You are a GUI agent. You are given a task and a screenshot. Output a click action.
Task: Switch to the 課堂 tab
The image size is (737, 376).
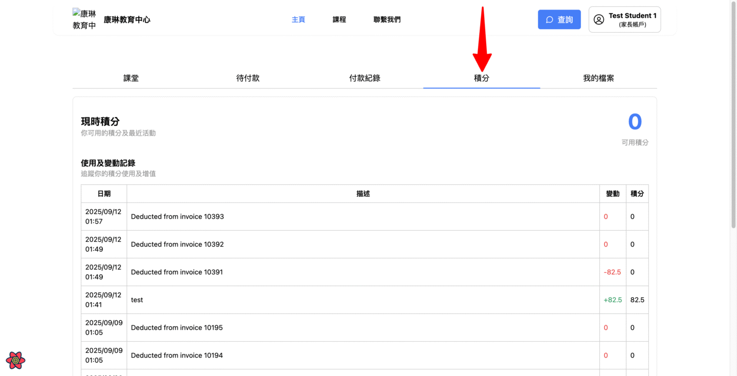(131, 78)
